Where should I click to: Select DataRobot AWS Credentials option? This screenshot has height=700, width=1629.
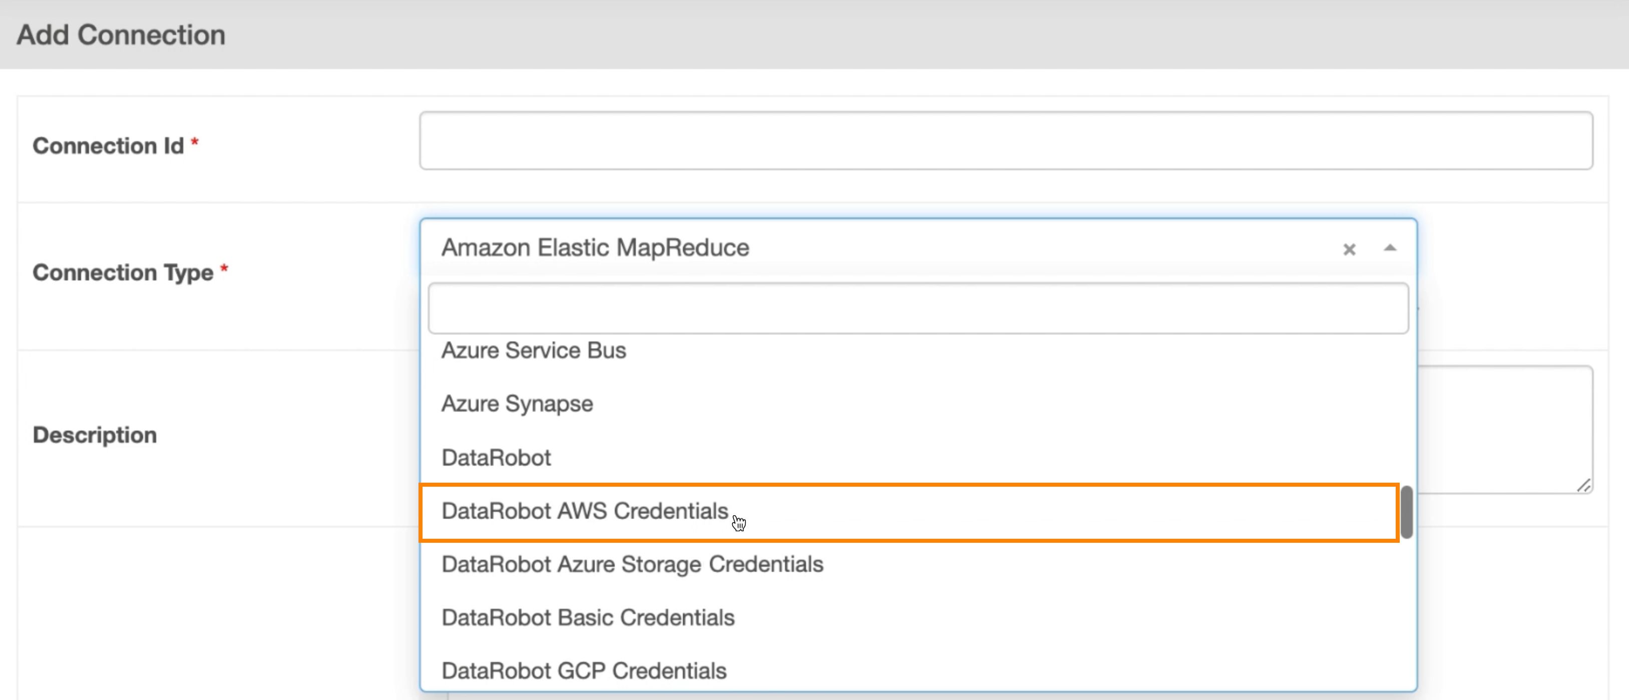click(585, 511)
